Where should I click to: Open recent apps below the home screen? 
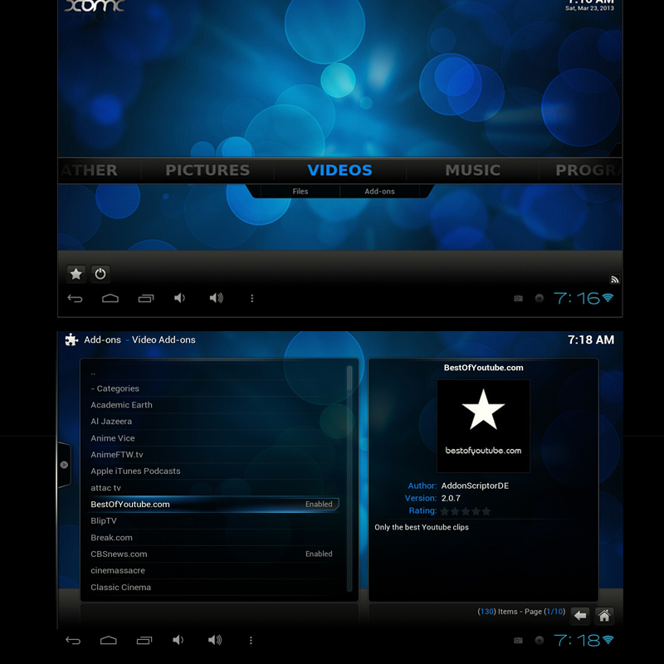point(146,299)
